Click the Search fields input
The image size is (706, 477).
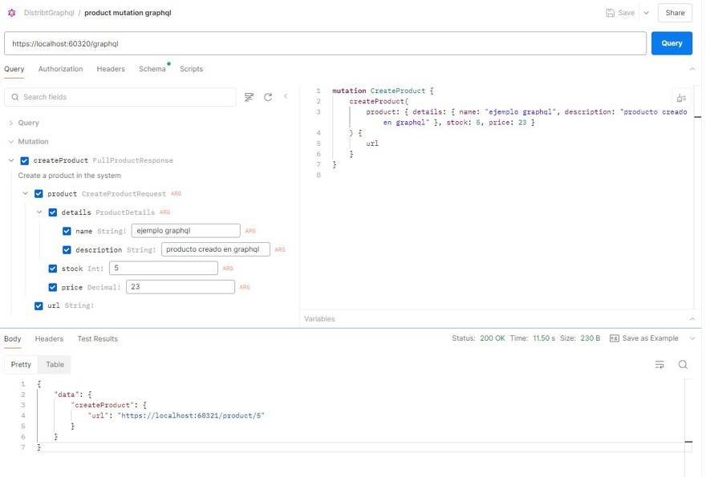coord(120,97)
